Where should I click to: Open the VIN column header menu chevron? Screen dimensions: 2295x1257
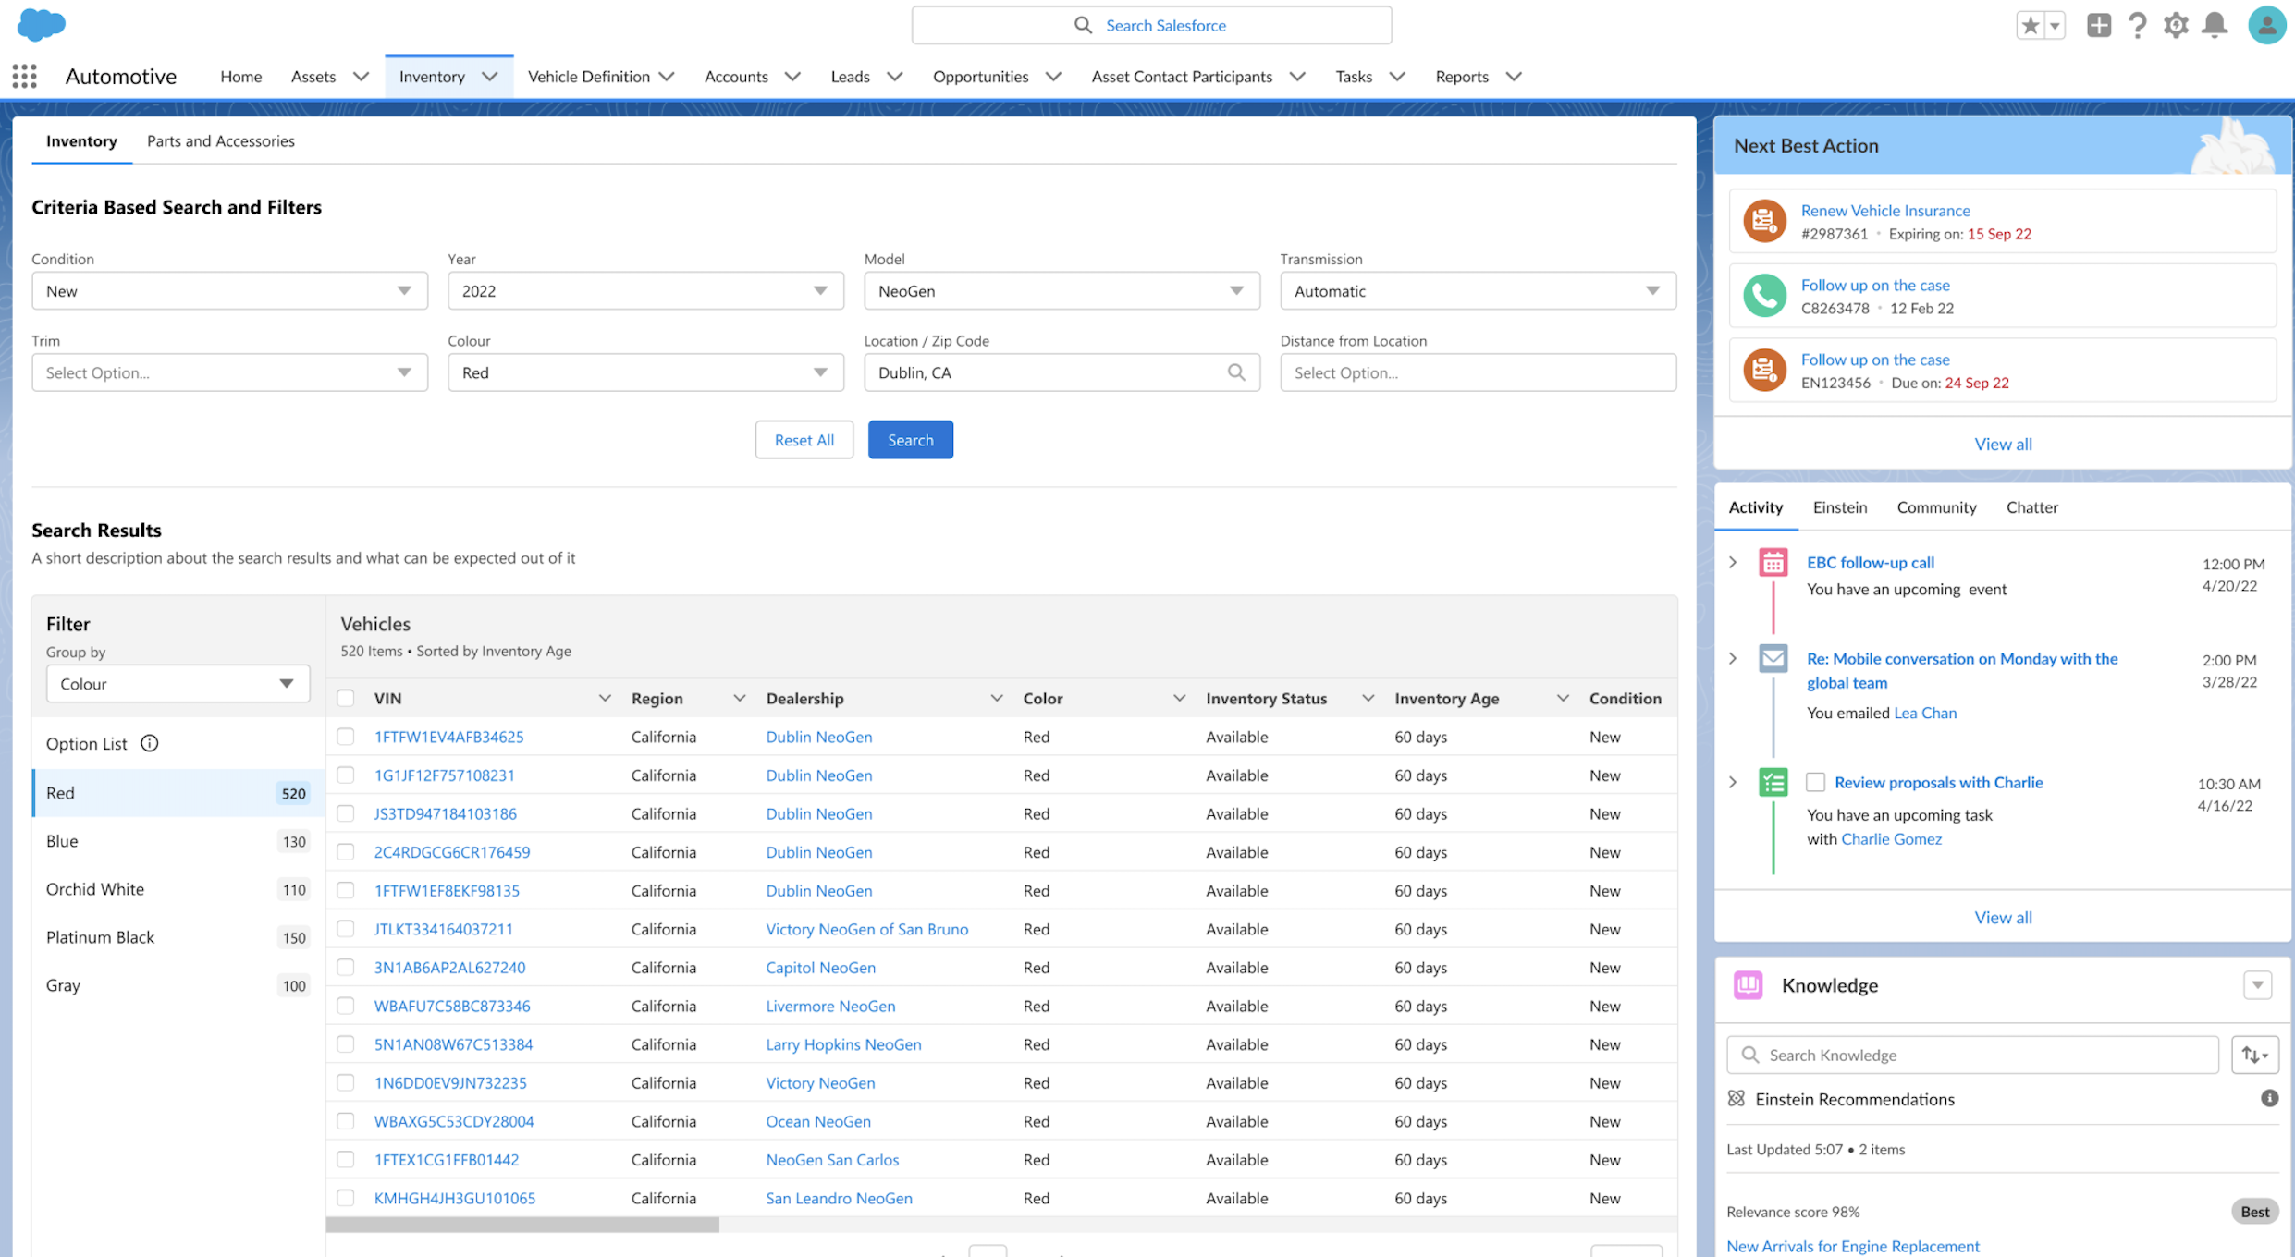[x=605, y=698]
